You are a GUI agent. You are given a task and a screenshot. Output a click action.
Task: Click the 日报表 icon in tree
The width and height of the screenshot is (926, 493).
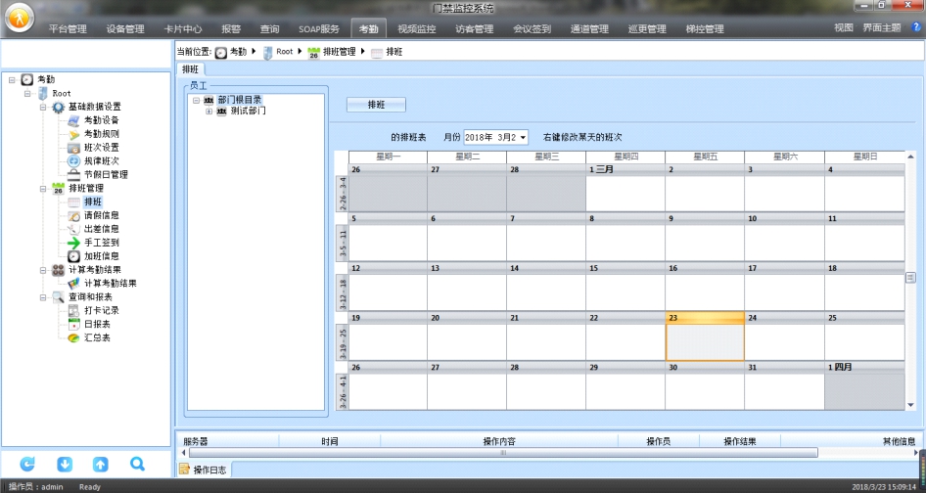click(73, 324)
